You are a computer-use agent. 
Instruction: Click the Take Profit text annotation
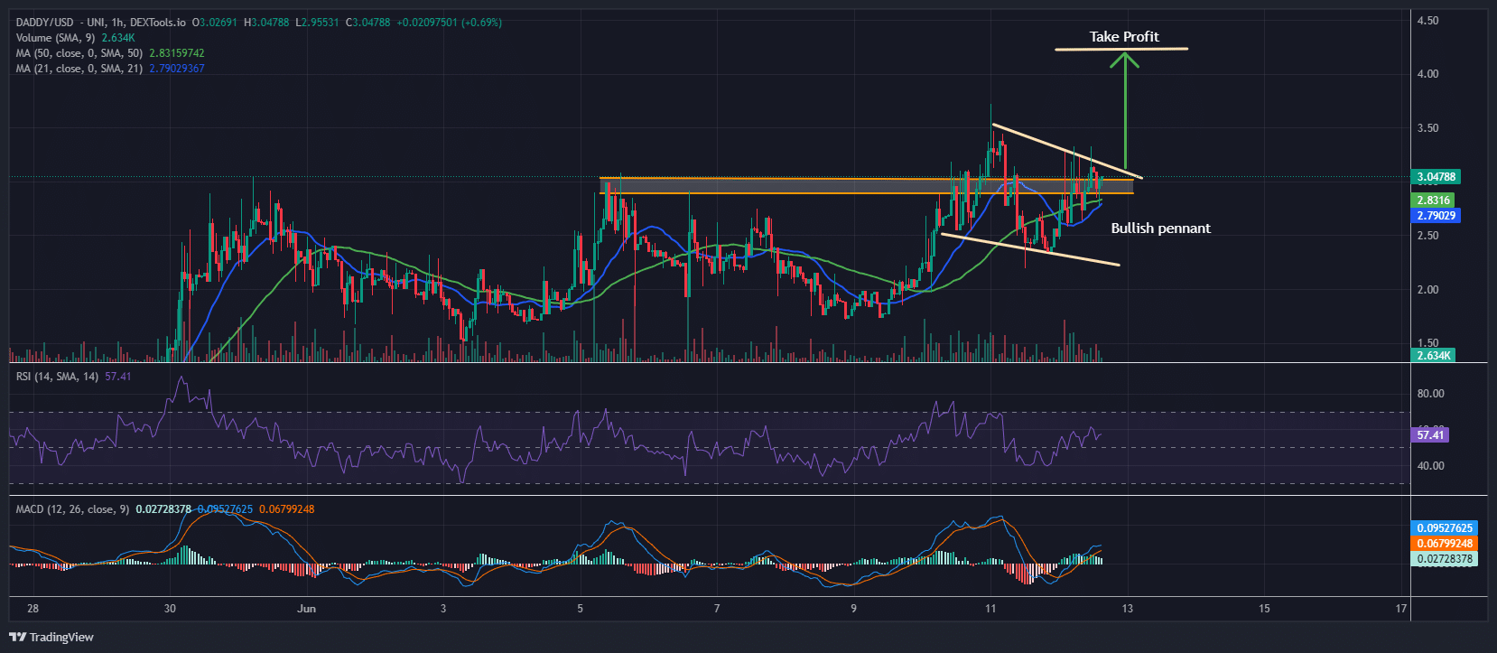click(x=1124, y=37)
